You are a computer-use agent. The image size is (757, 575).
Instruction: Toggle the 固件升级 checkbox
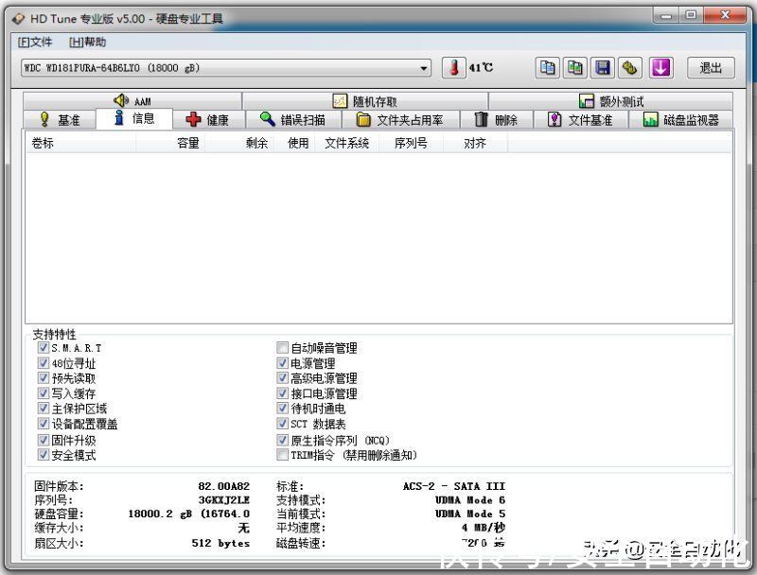(x=44, y=440)
